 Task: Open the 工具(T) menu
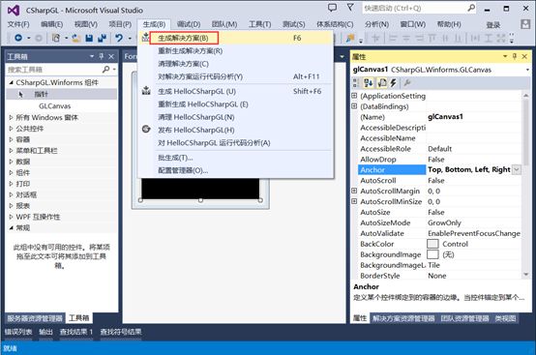pos(260,24)
